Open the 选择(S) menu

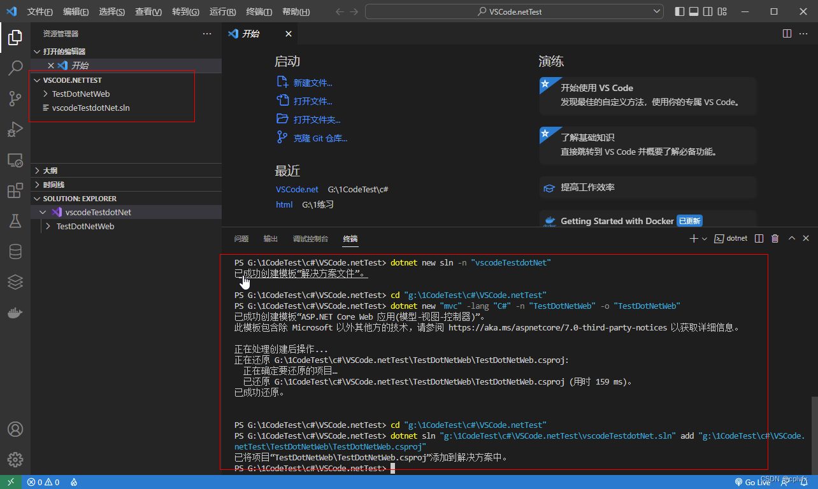[x=112, y=11]
